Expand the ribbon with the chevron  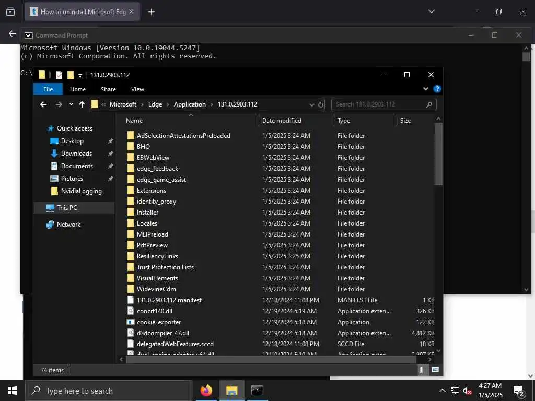[x=425, y=89]
